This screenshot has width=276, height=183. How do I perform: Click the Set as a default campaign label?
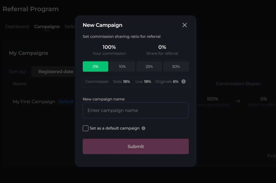point(115,128)
